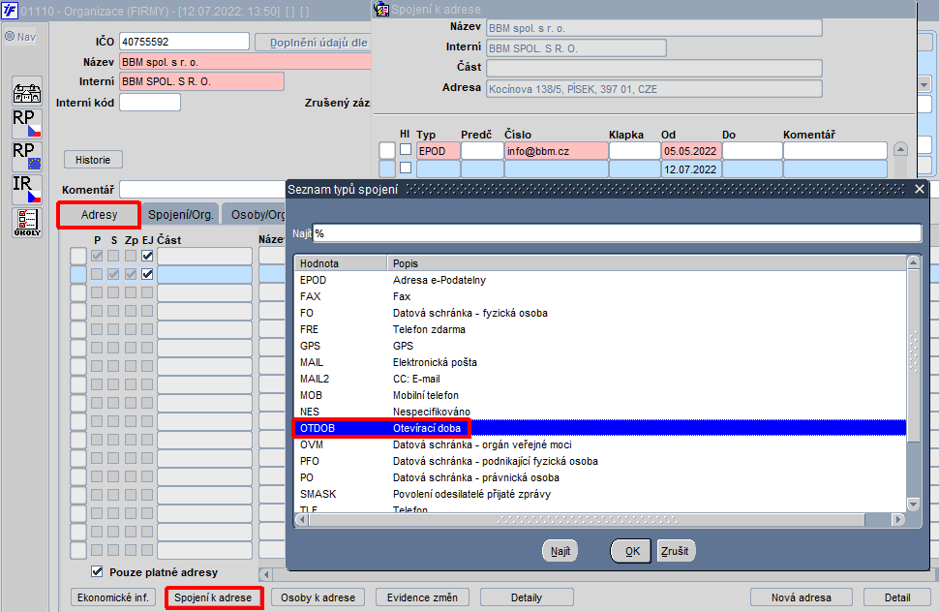Image resolution: width=939 pixels, height=612 pixels.
Task: Click list scroll down arrow in dialog
Action: [x=913, y=505]
